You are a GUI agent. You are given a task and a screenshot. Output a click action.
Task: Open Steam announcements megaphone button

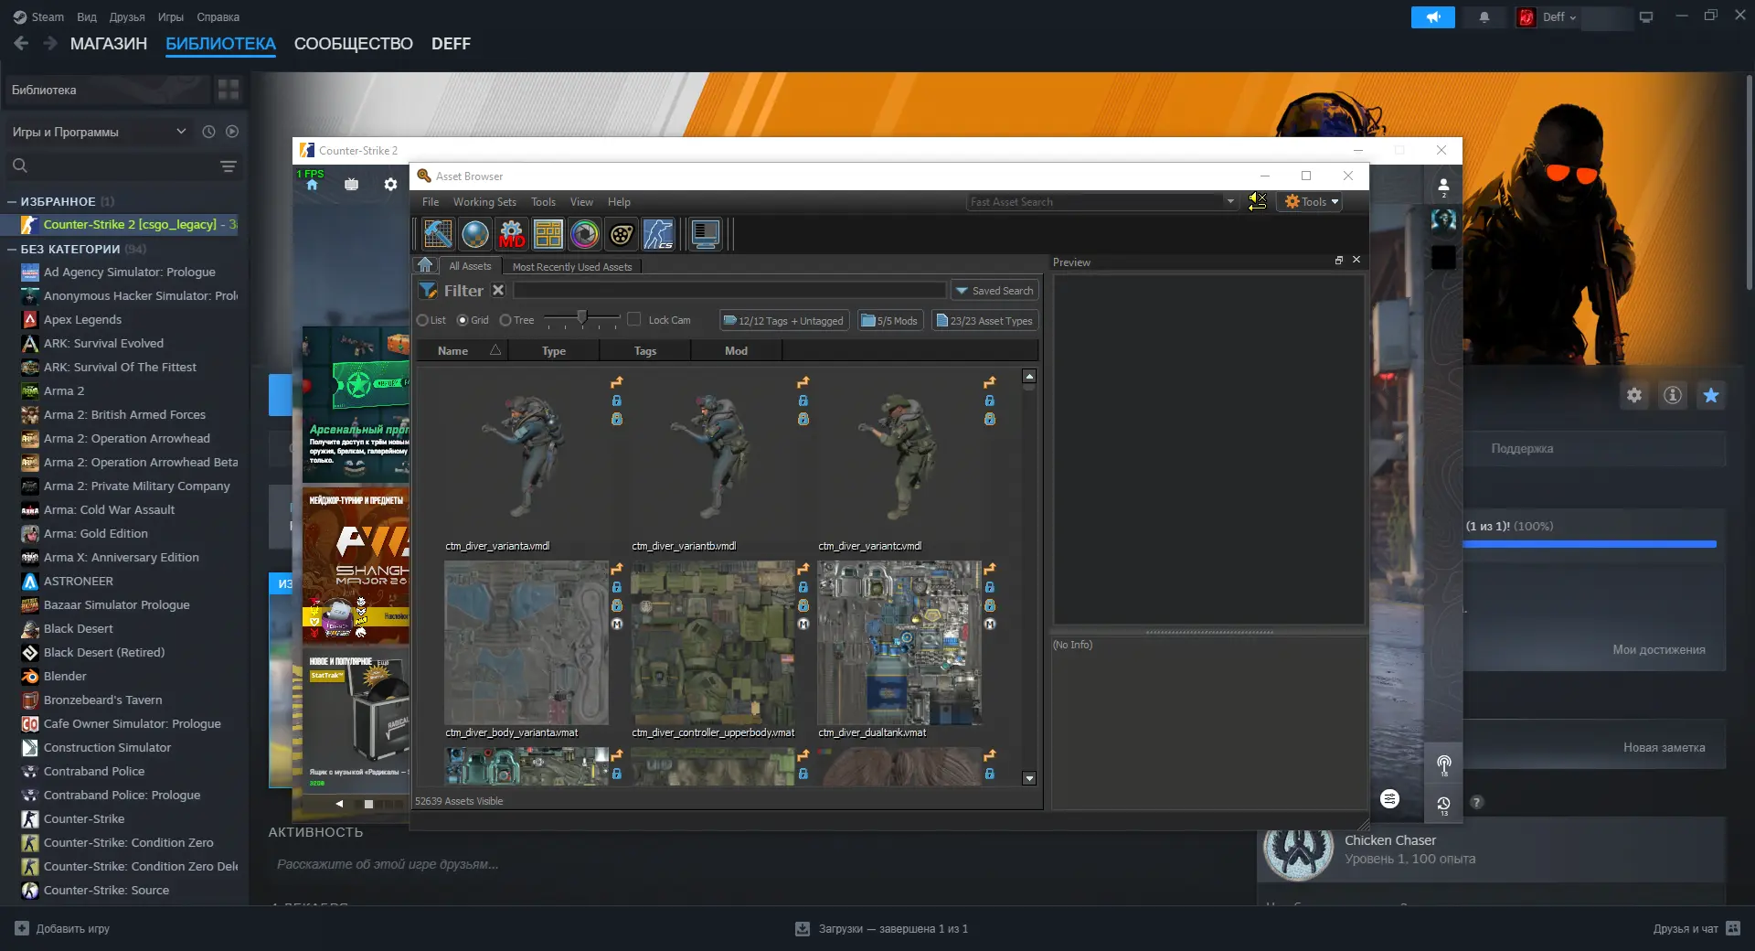coord(1433,17)
